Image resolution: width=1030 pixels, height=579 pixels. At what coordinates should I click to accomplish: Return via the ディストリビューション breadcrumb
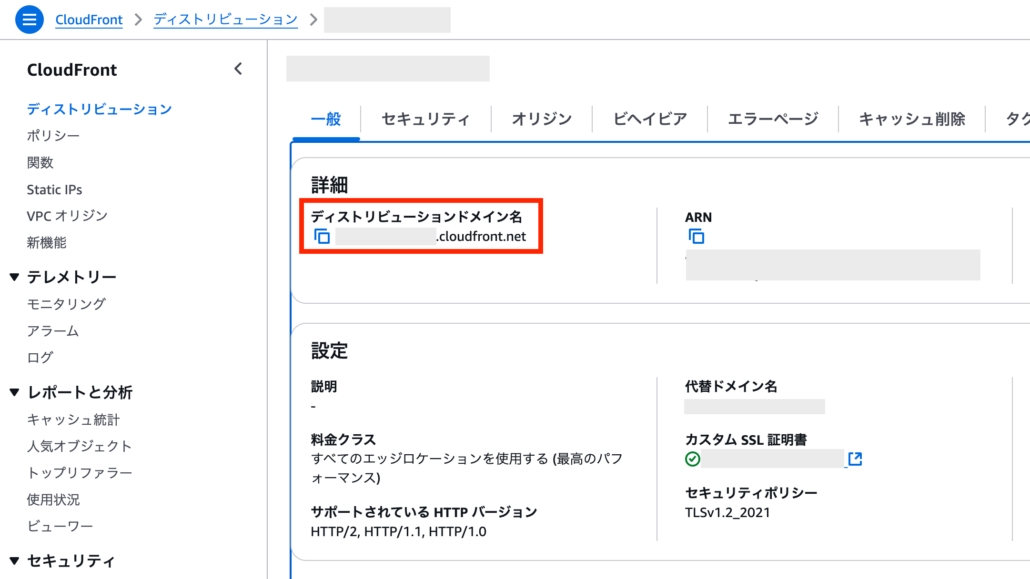tap(225, 20)
